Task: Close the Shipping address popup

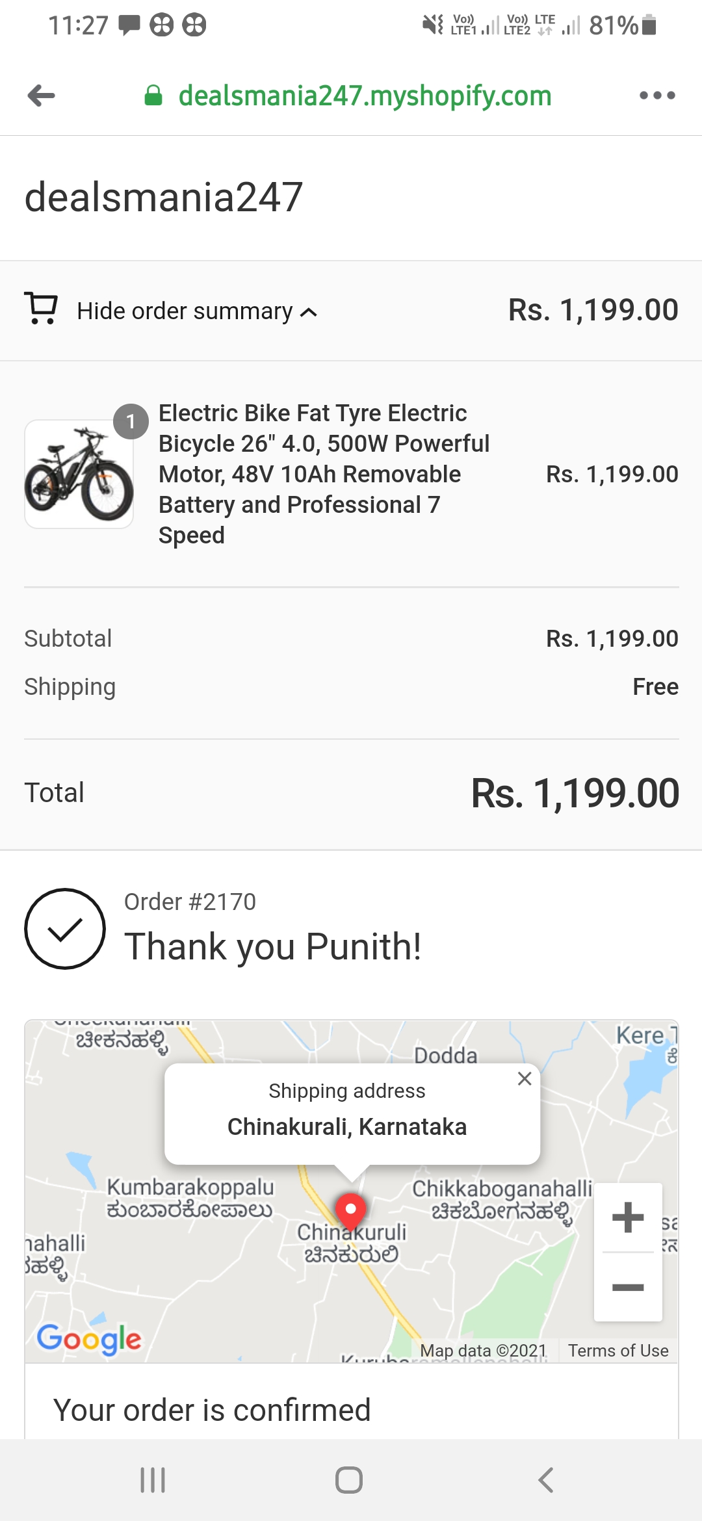Action: pos(525,1079)
